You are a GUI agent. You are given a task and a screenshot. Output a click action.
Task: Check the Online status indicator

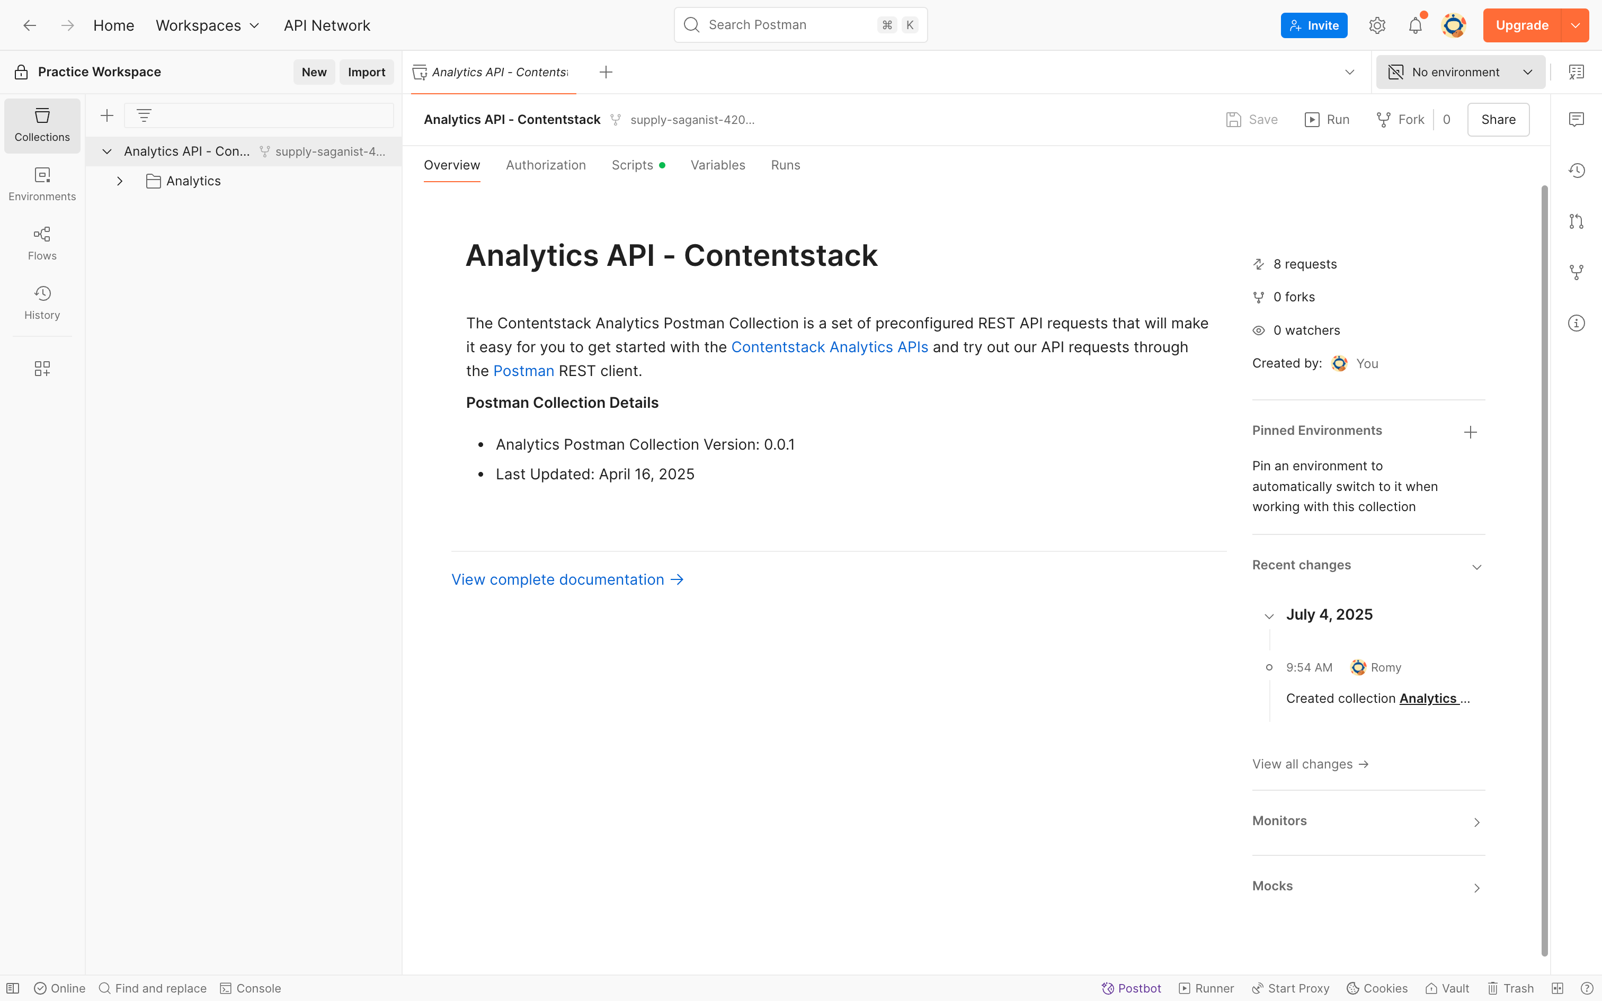coord(59,988)
